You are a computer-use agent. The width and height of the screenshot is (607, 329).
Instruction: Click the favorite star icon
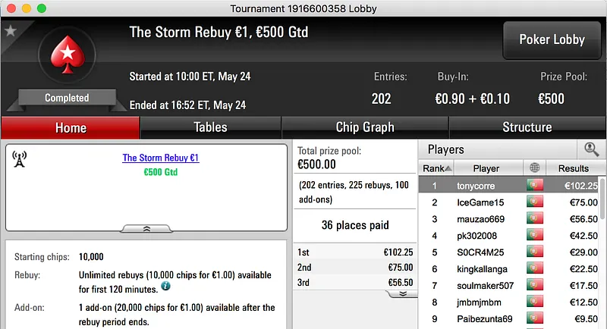[11, 31]
